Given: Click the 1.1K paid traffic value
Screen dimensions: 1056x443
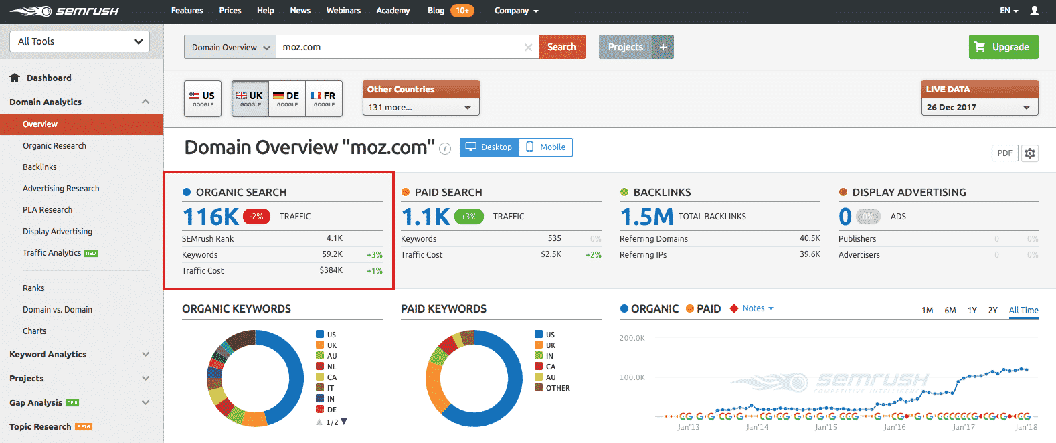Looking at the screenshot, I should pos(426,217).
